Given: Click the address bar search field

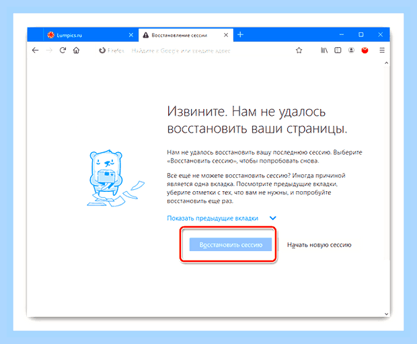Looking at the screenshot, I should pos(181,50).
